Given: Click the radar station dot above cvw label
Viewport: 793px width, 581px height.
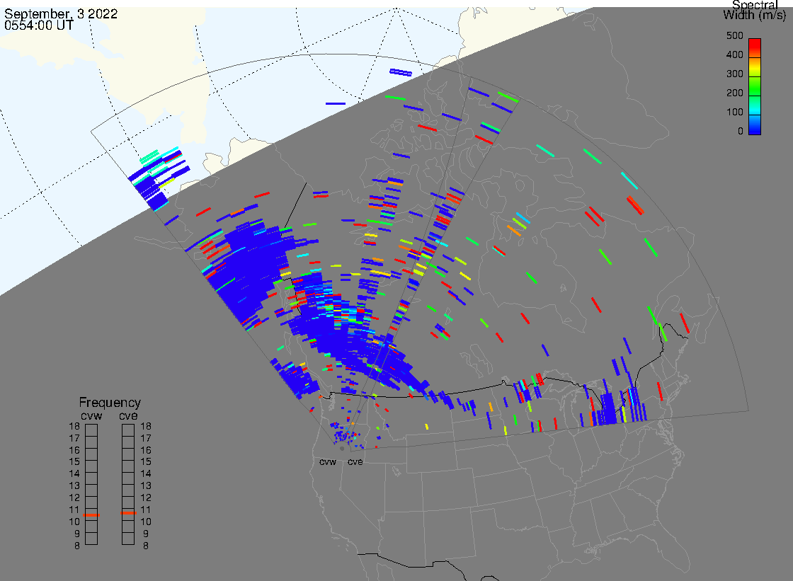Looking at the screenshot, I should pos(342,449).
